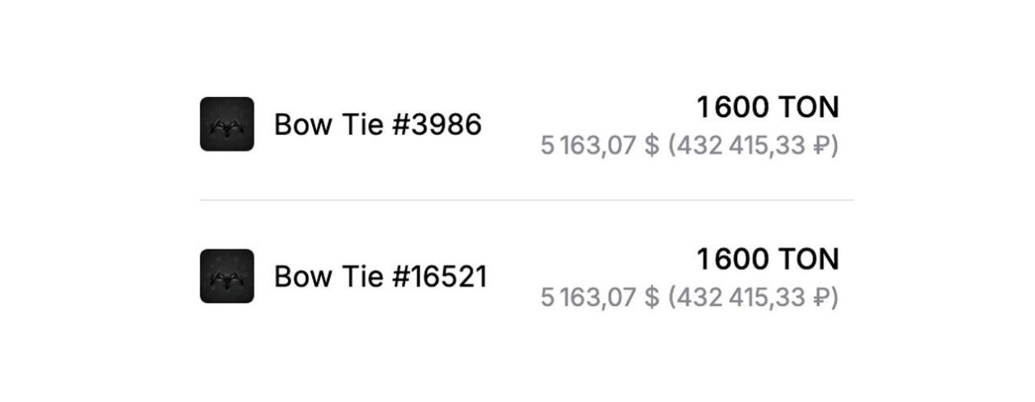This screenshot has width=1035, height=402.
Task: Open the Bow Tie #3986 gift thumbnail
Action: 227,124
